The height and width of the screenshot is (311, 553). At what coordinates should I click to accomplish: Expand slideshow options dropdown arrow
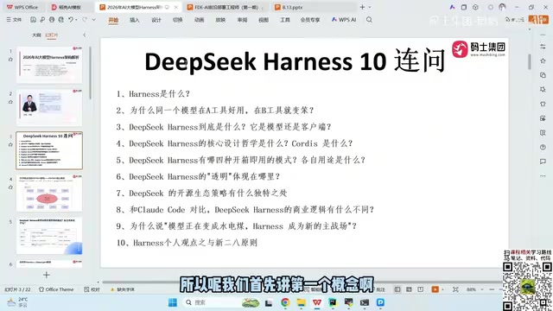pyautogui.click(x=443, y=289)
